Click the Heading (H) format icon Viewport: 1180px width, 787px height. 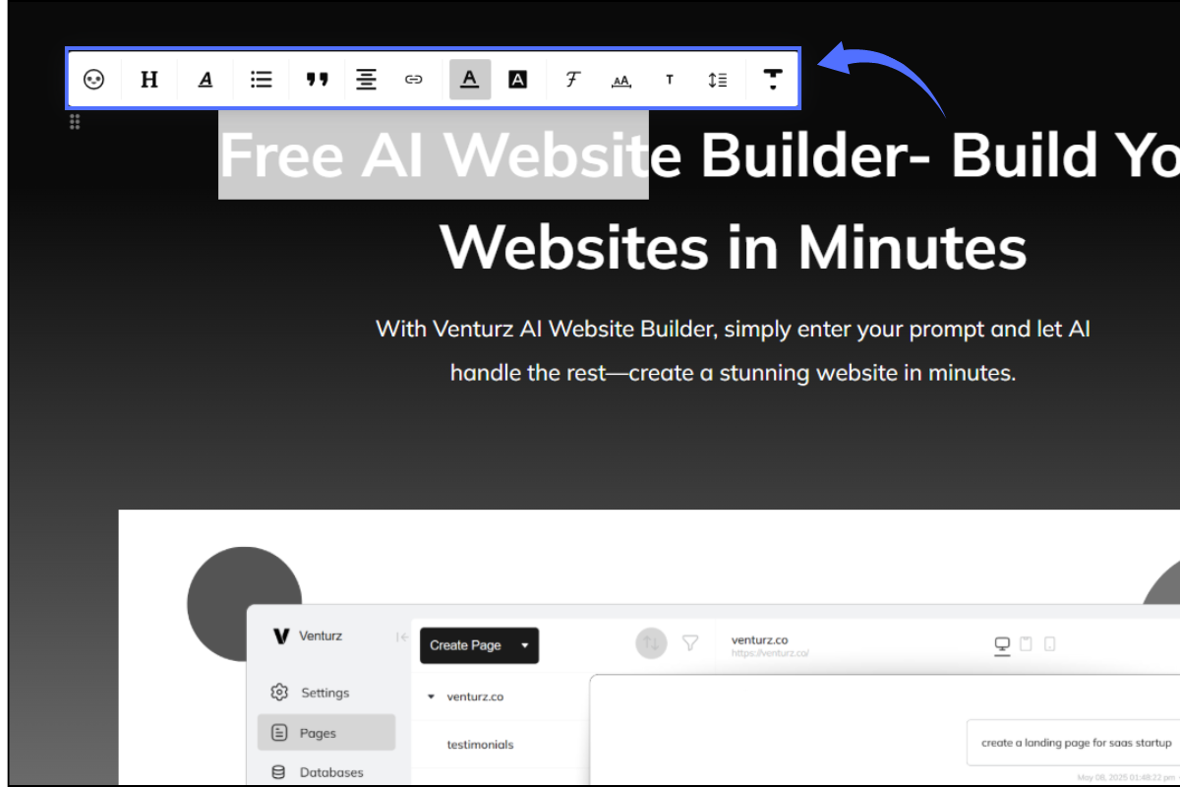point(149,80)
